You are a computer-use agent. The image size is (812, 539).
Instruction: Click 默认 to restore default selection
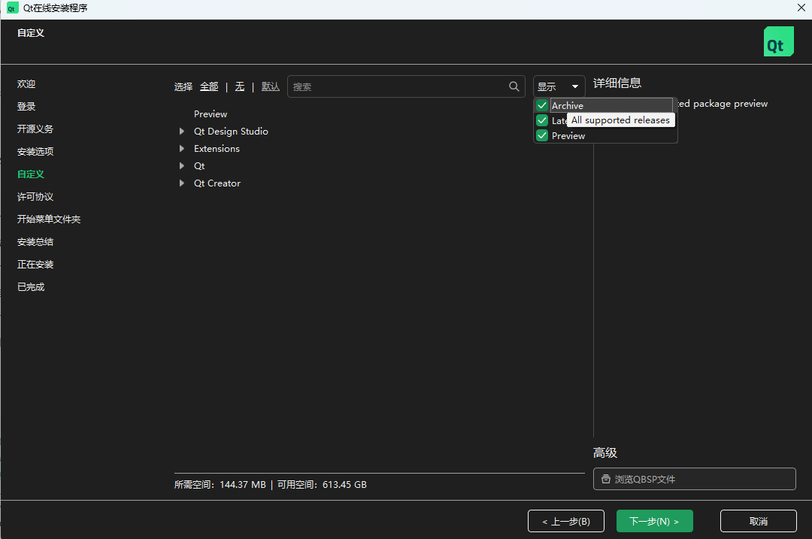click(271, 86)
